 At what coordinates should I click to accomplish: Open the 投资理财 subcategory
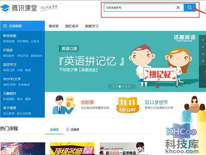tap(9, 99)
